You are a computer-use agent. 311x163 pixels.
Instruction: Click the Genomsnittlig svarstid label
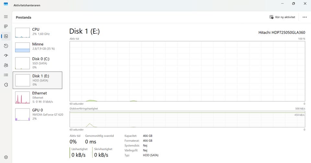pyautogui.click(x=99, y=136)
